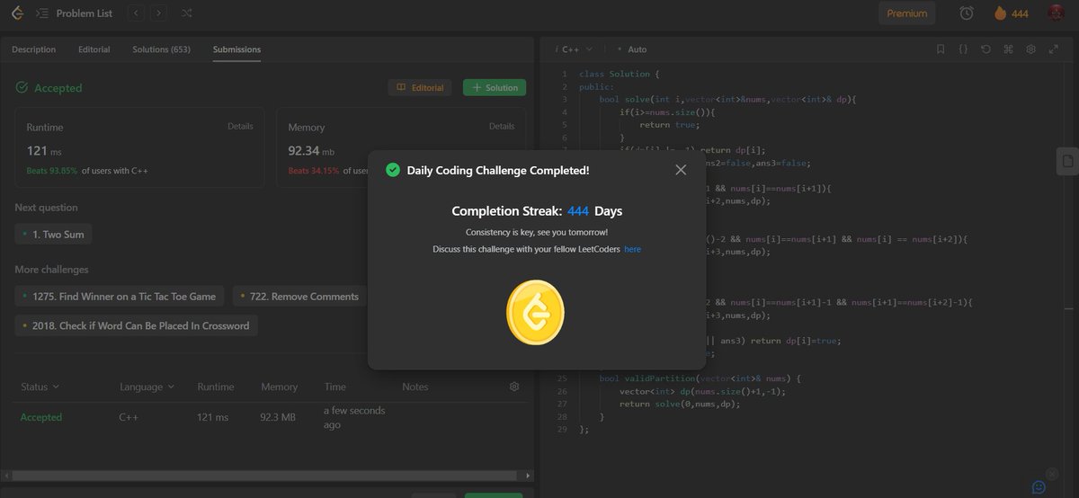Open challenge 722. Remove Comments
The image size is (1079, 498).
300,297
